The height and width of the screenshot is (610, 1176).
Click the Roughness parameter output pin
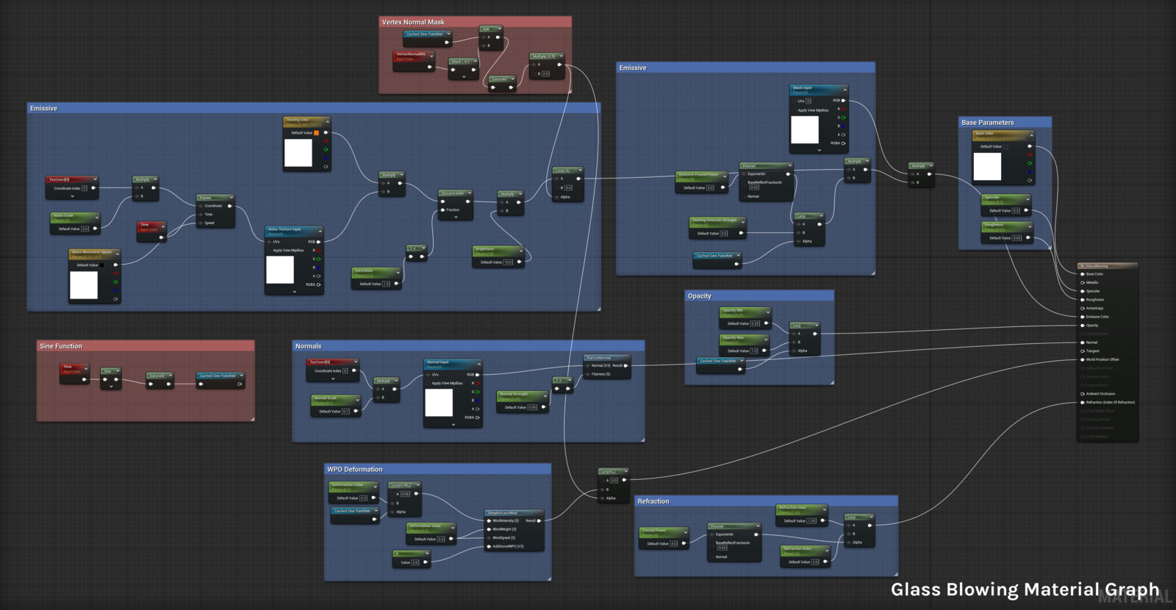(x=1028, y=238)
